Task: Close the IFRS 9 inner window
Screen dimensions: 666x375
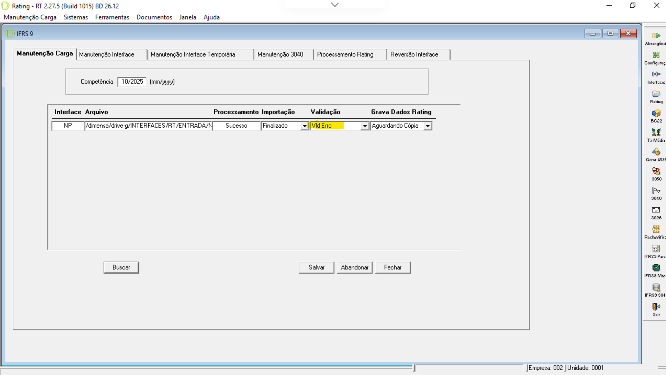Action: click(x=628, y=33)
